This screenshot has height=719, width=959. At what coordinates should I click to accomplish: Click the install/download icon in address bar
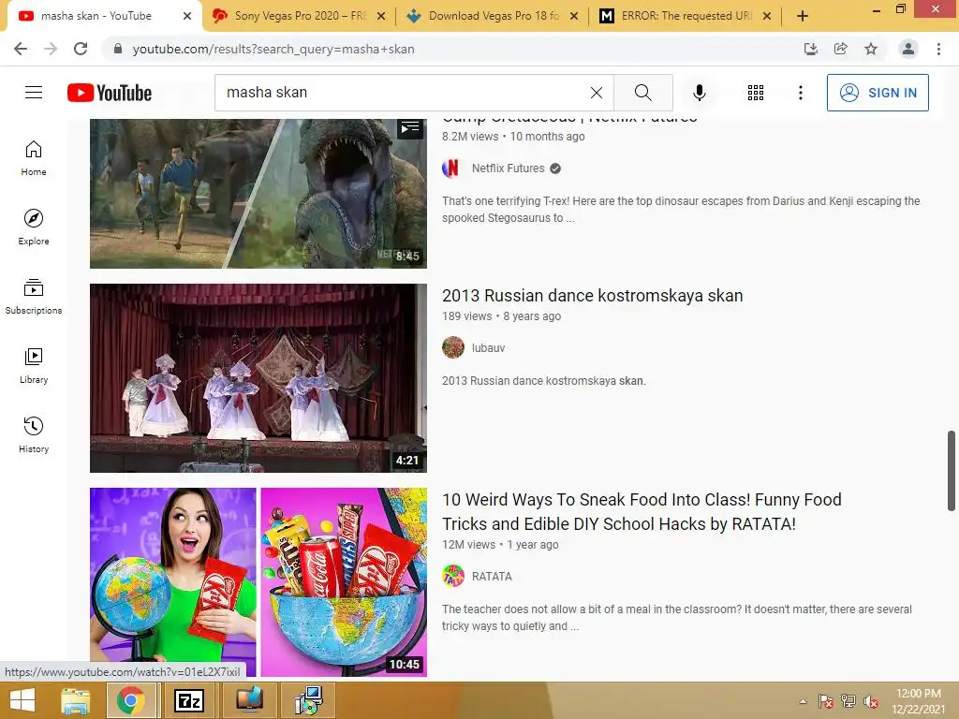pos(810,49)
